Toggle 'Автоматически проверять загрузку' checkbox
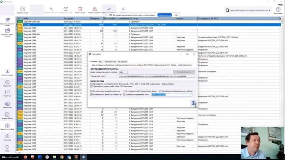Image resolution: width=285 pixels, height=160 pixels. point(91,91)
